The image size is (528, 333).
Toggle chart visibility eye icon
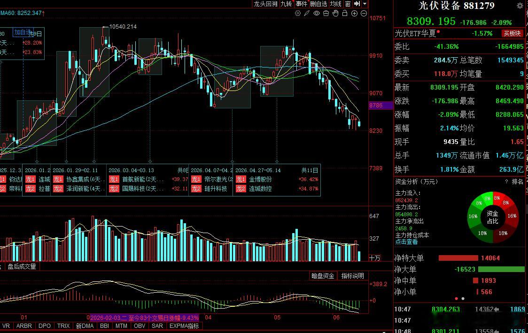tap(316, 13)
